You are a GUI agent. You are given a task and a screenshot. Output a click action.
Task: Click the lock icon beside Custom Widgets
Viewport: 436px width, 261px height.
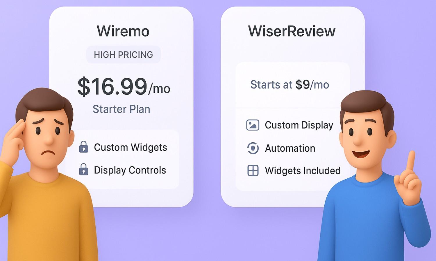tap(84, 147)
